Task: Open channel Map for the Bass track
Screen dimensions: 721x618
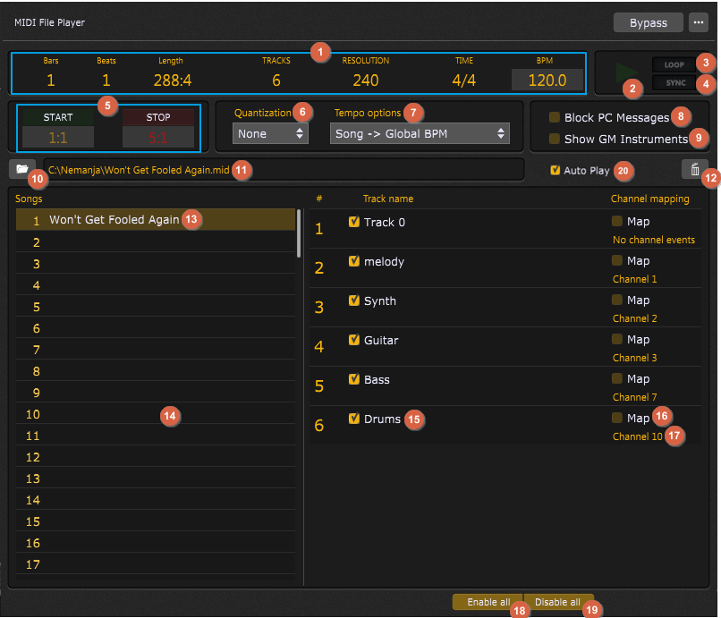Action: pyautogui.click(x=619, y=378)
